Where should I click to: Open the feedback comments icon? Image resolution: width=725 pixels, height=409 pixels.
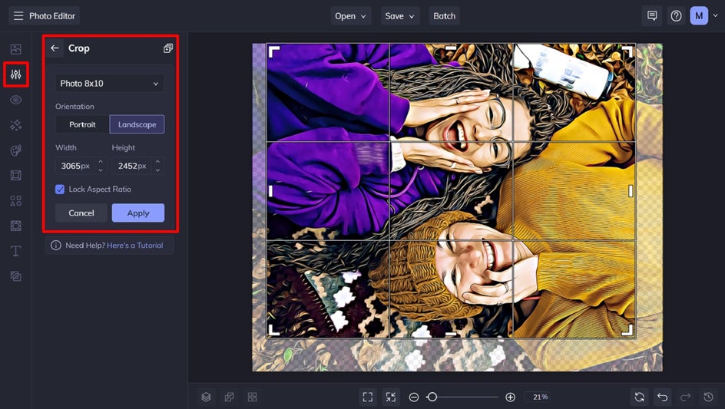652,15
